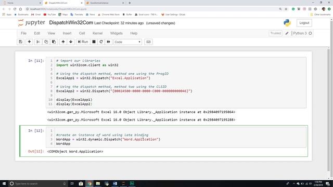Open the Translate bookmark
Image resolution: width=333 pixels, height=187 pixels.
pos(76,15)
